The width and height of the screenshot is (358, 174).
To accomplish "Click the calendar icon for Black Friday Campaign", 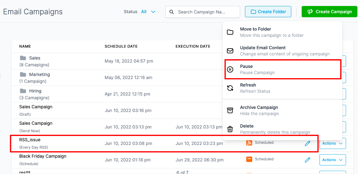I will click(x=249, y=159).
